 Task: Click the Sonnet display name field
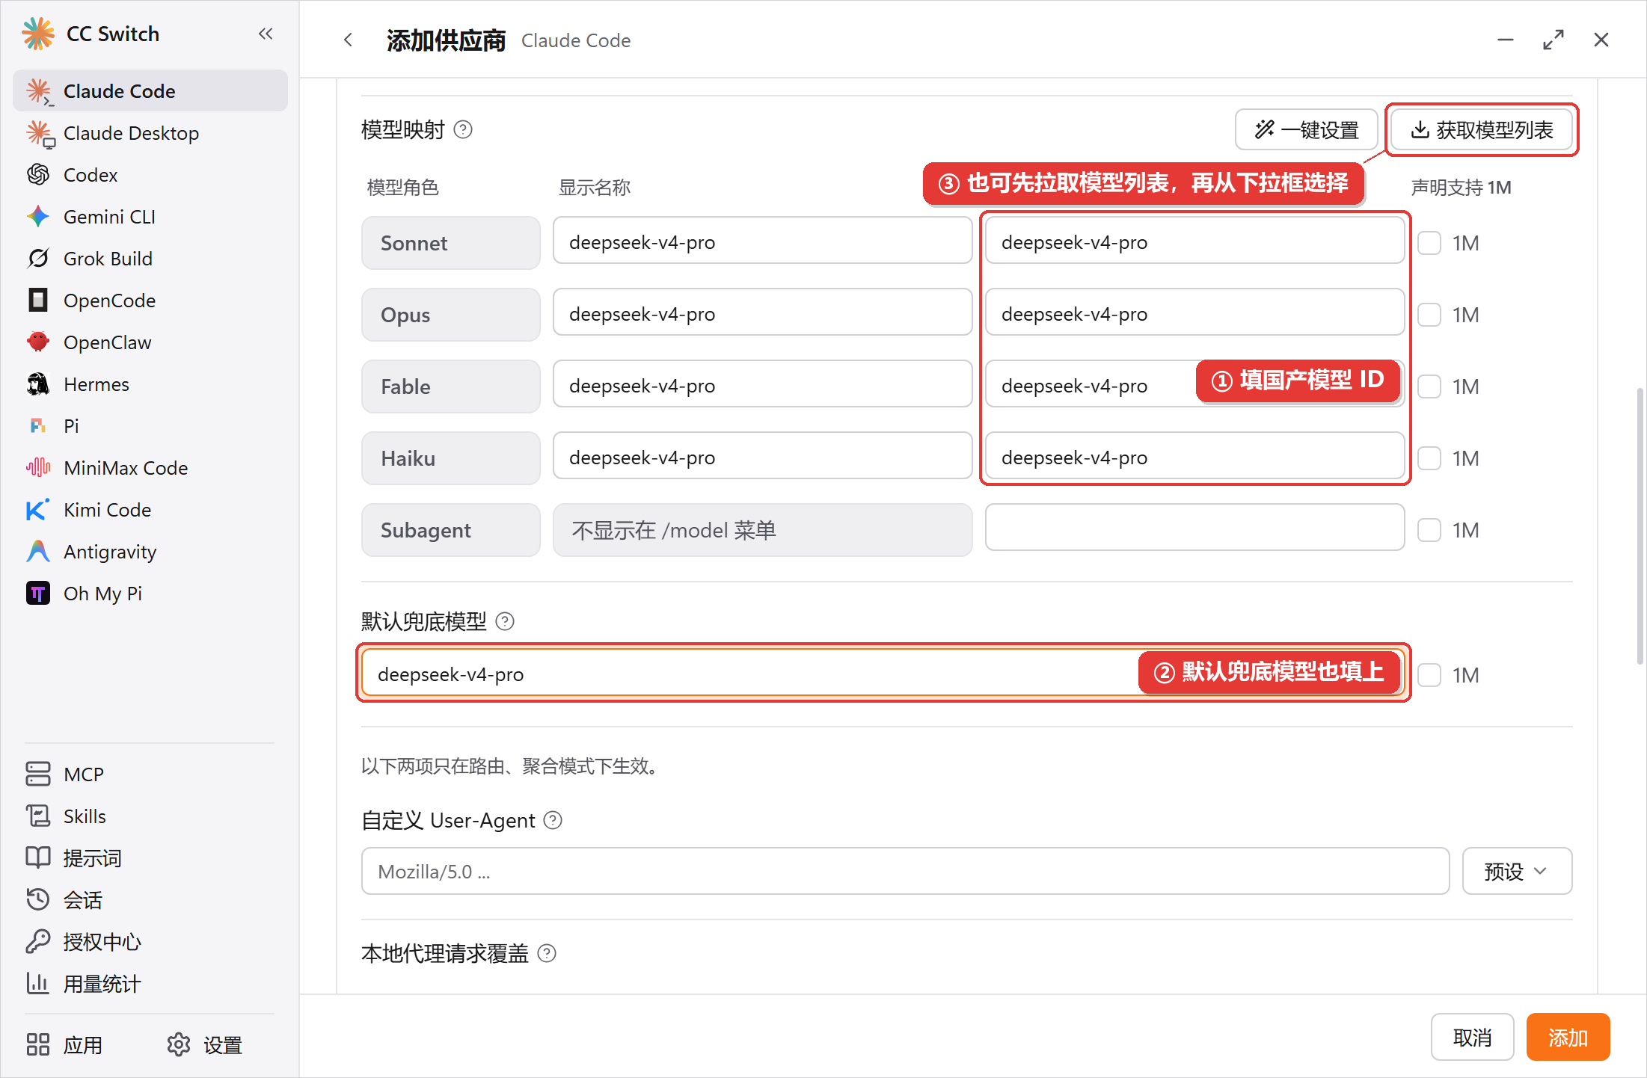[x=762, y=241]
